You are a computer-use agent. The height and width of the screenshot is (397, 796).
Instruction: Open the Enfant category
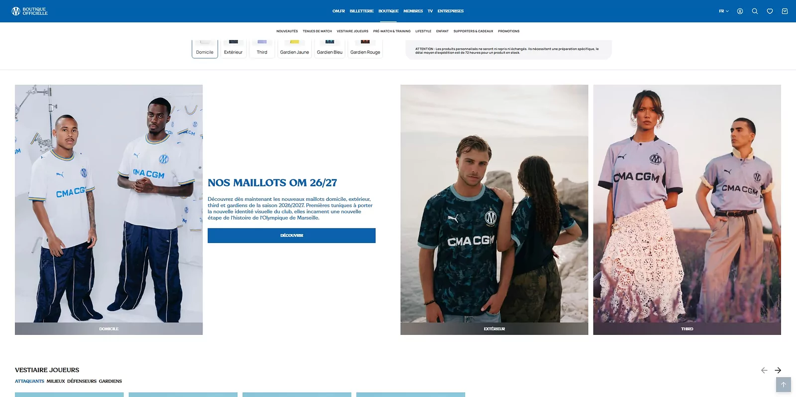pos(442,31)
